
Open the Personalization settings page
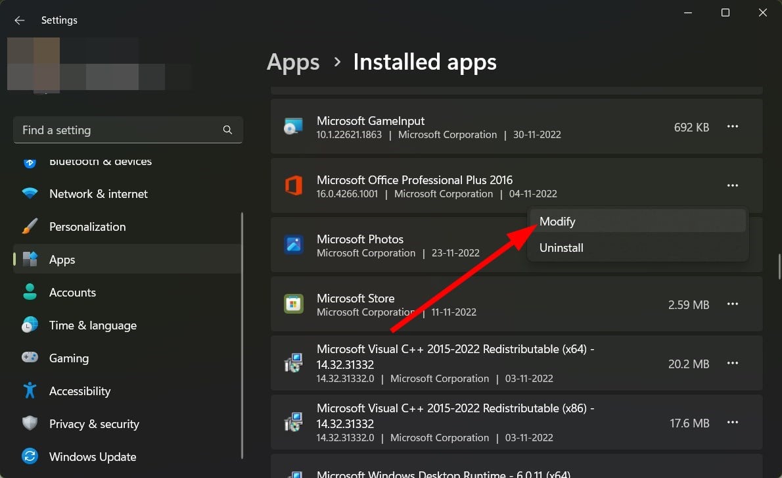pos(87,227)
